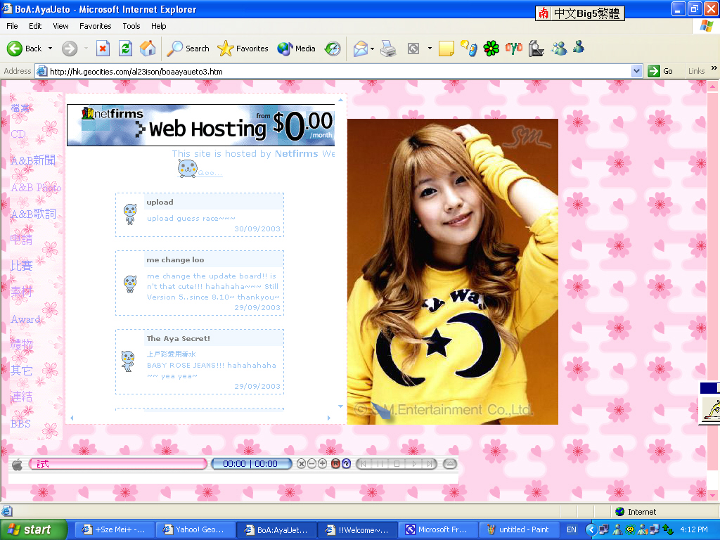The width and height of the screenshot is (720, 540).
Task: Open the Edit menu
Action: pyautogui.click(x=35, y=26)
